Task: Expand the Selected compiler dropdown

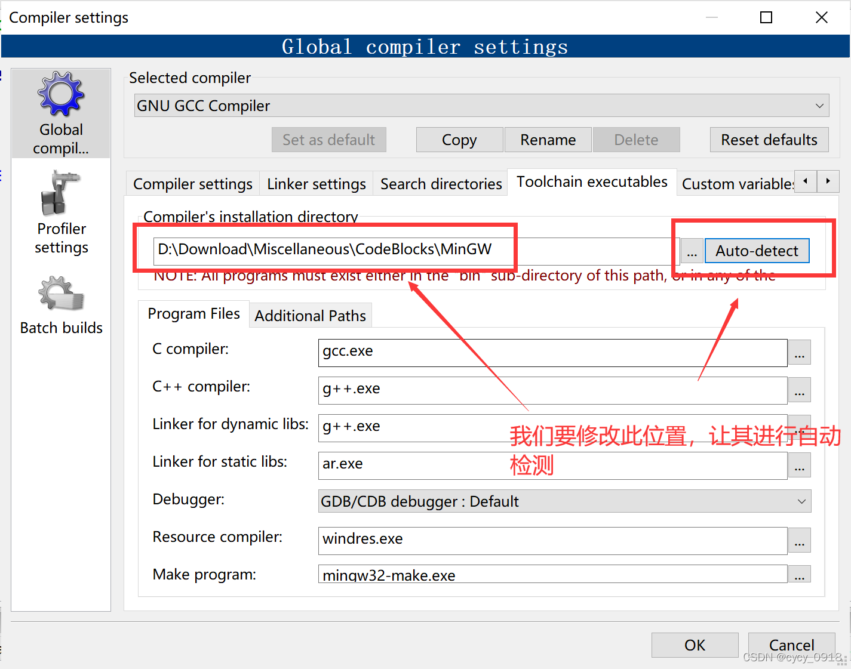Action: click(481, 106)
